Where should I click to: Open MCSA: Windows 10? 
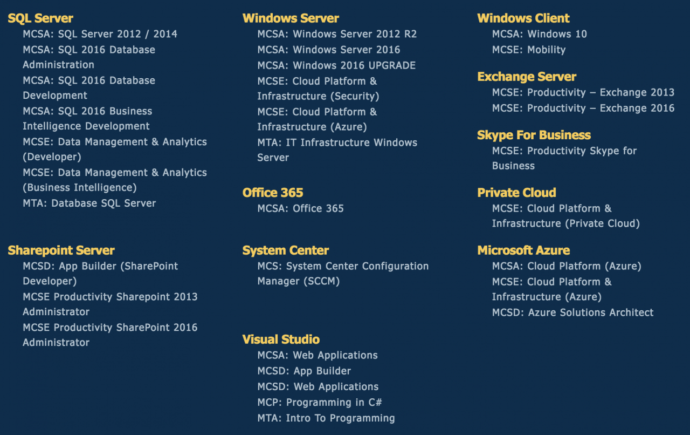540,34
